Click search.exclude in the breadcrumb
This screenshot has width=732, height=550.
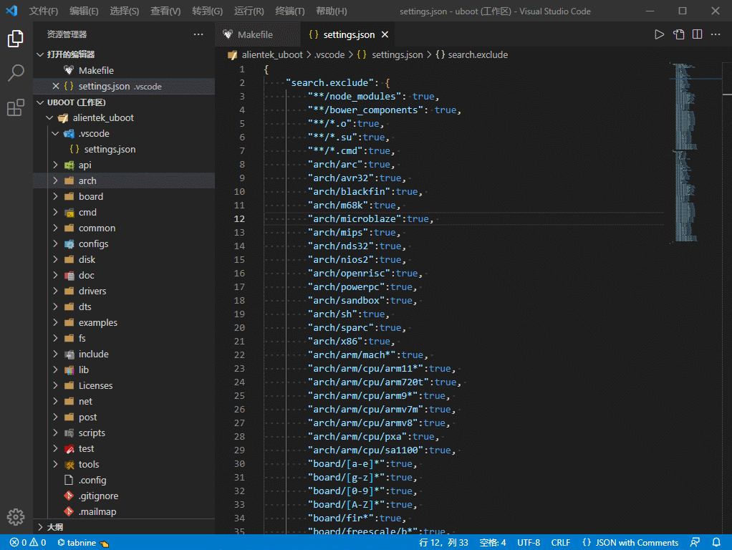(478, 55)
